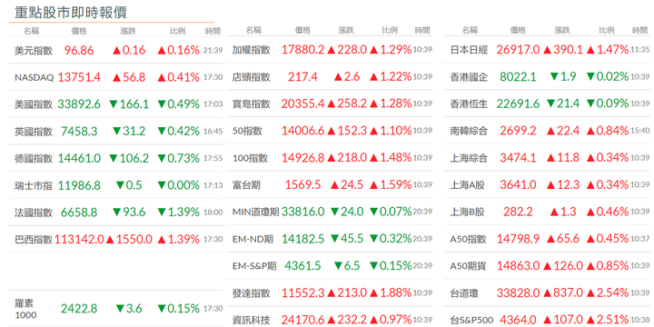Select the 店頭指數 name

tap(251, 76)
